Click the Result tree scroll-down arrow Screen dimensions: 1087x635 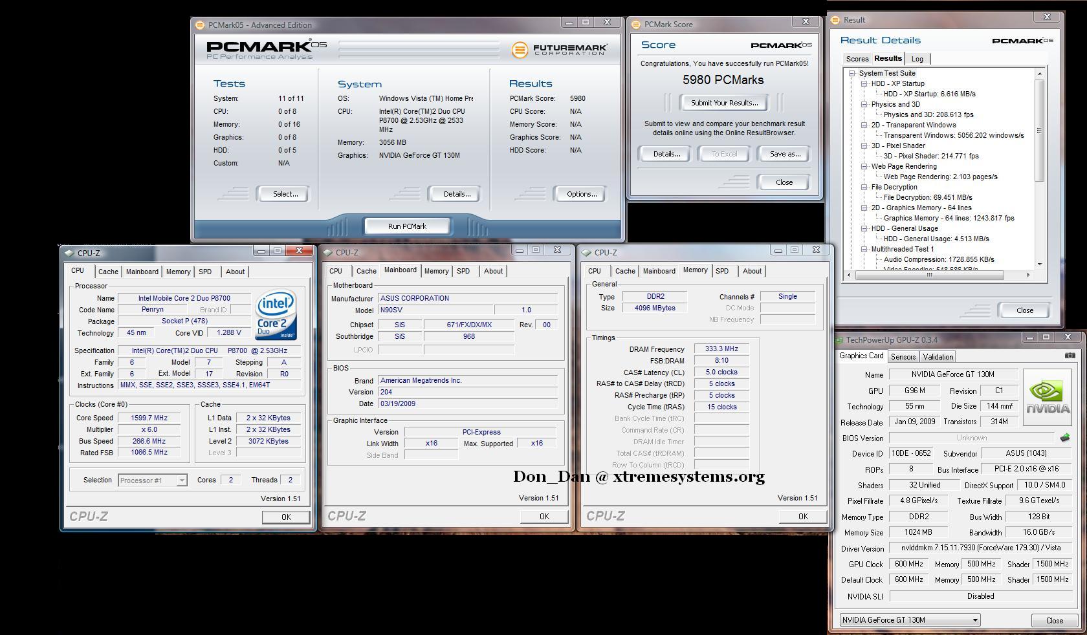1039,264
